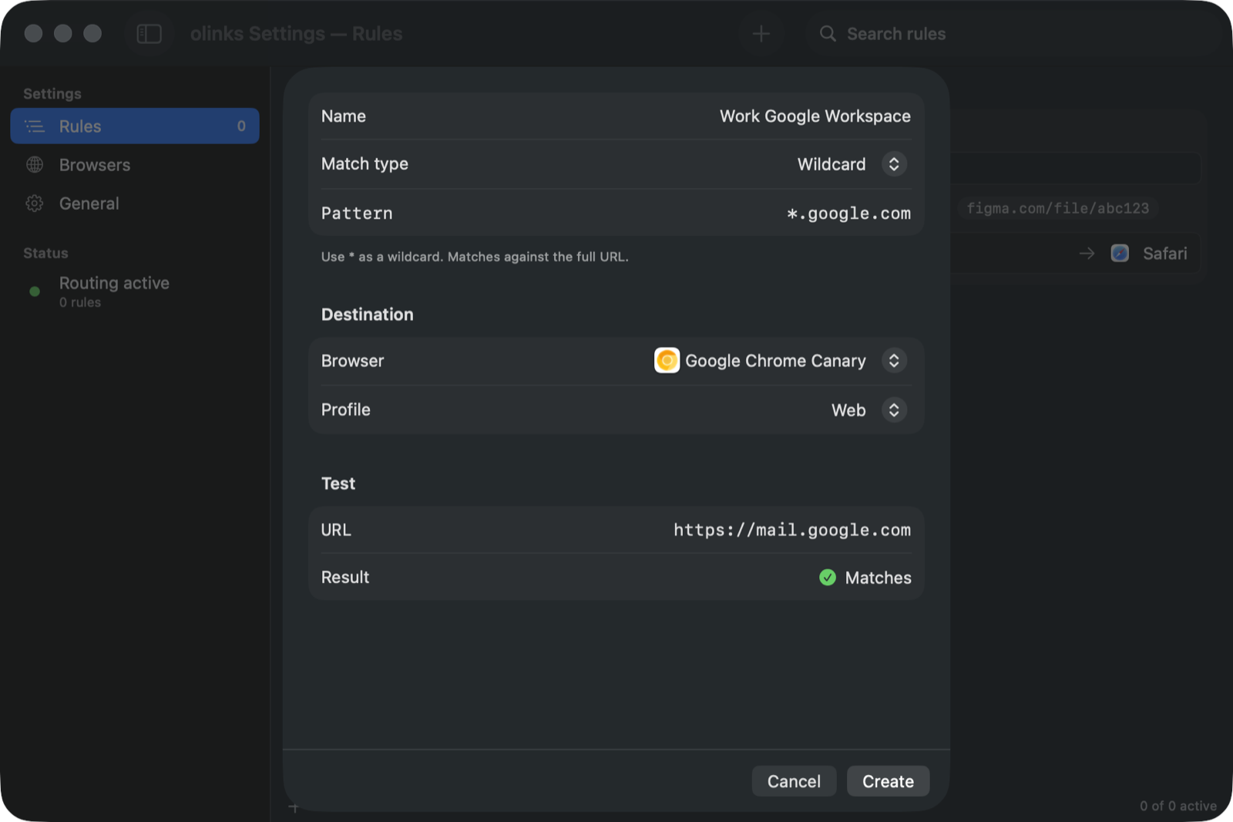Open the Profile Web dropdown
The width and height of the screenshot is (1233, 822).
click(894, 409)
